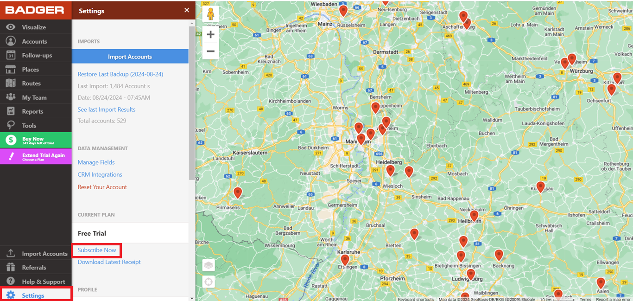633x301 pixels.
Task: Click the Extend Trial exclamation icon
Action: click(11, 156)
